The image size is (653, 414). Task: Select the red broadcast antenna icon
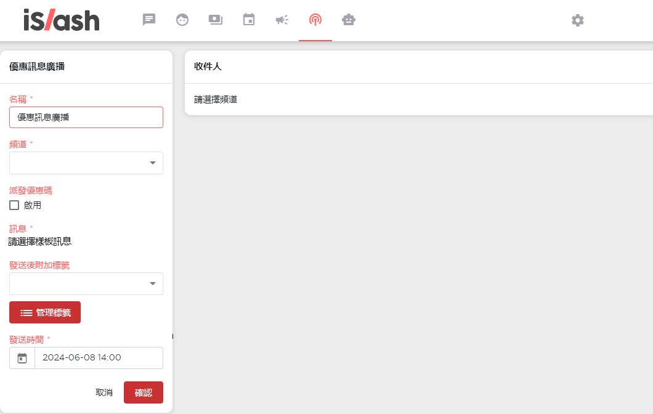tap(315, 20)
